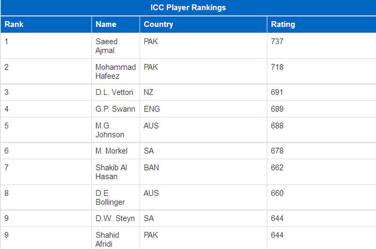Click on D.L. Vettori's name
376x249 pixels.
(x=114, y=92)
